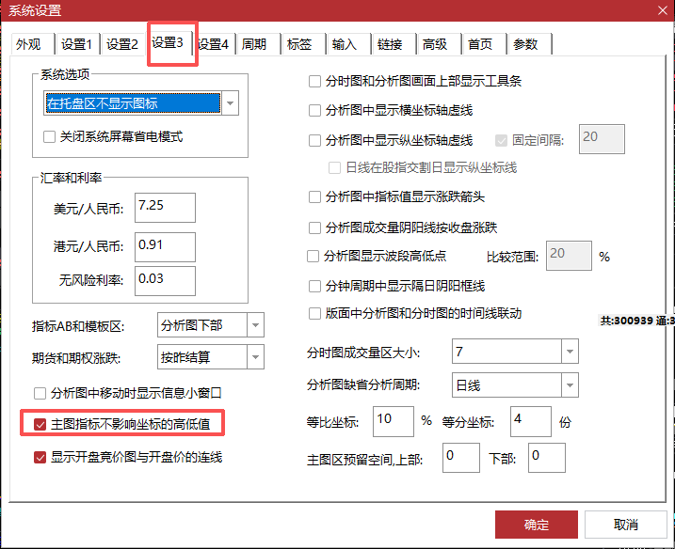Image resolution: width=675 pixels, height=549 pixels.
Task: Enable 分析图显示波段高低点
Action: [x=313, y=257]
